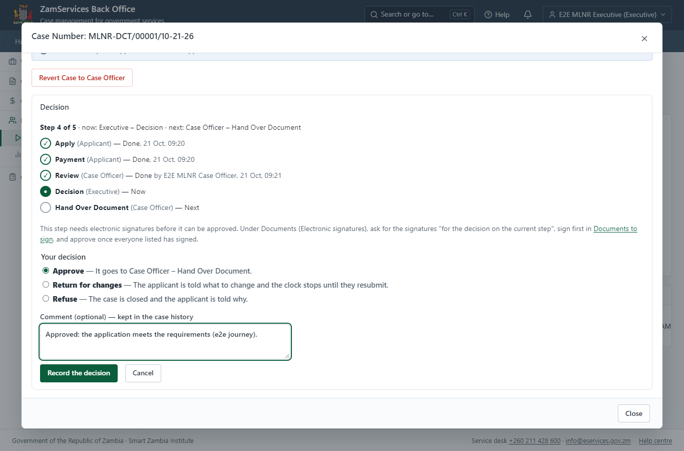The image size is (684, 451).
Task: Click the 'Your decision' heading
Action: (63, 257)
